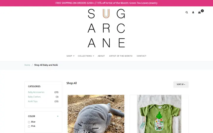Go to the About page
Image resolution: width=213 pixels, height=133 pixels.
point(101,56)
